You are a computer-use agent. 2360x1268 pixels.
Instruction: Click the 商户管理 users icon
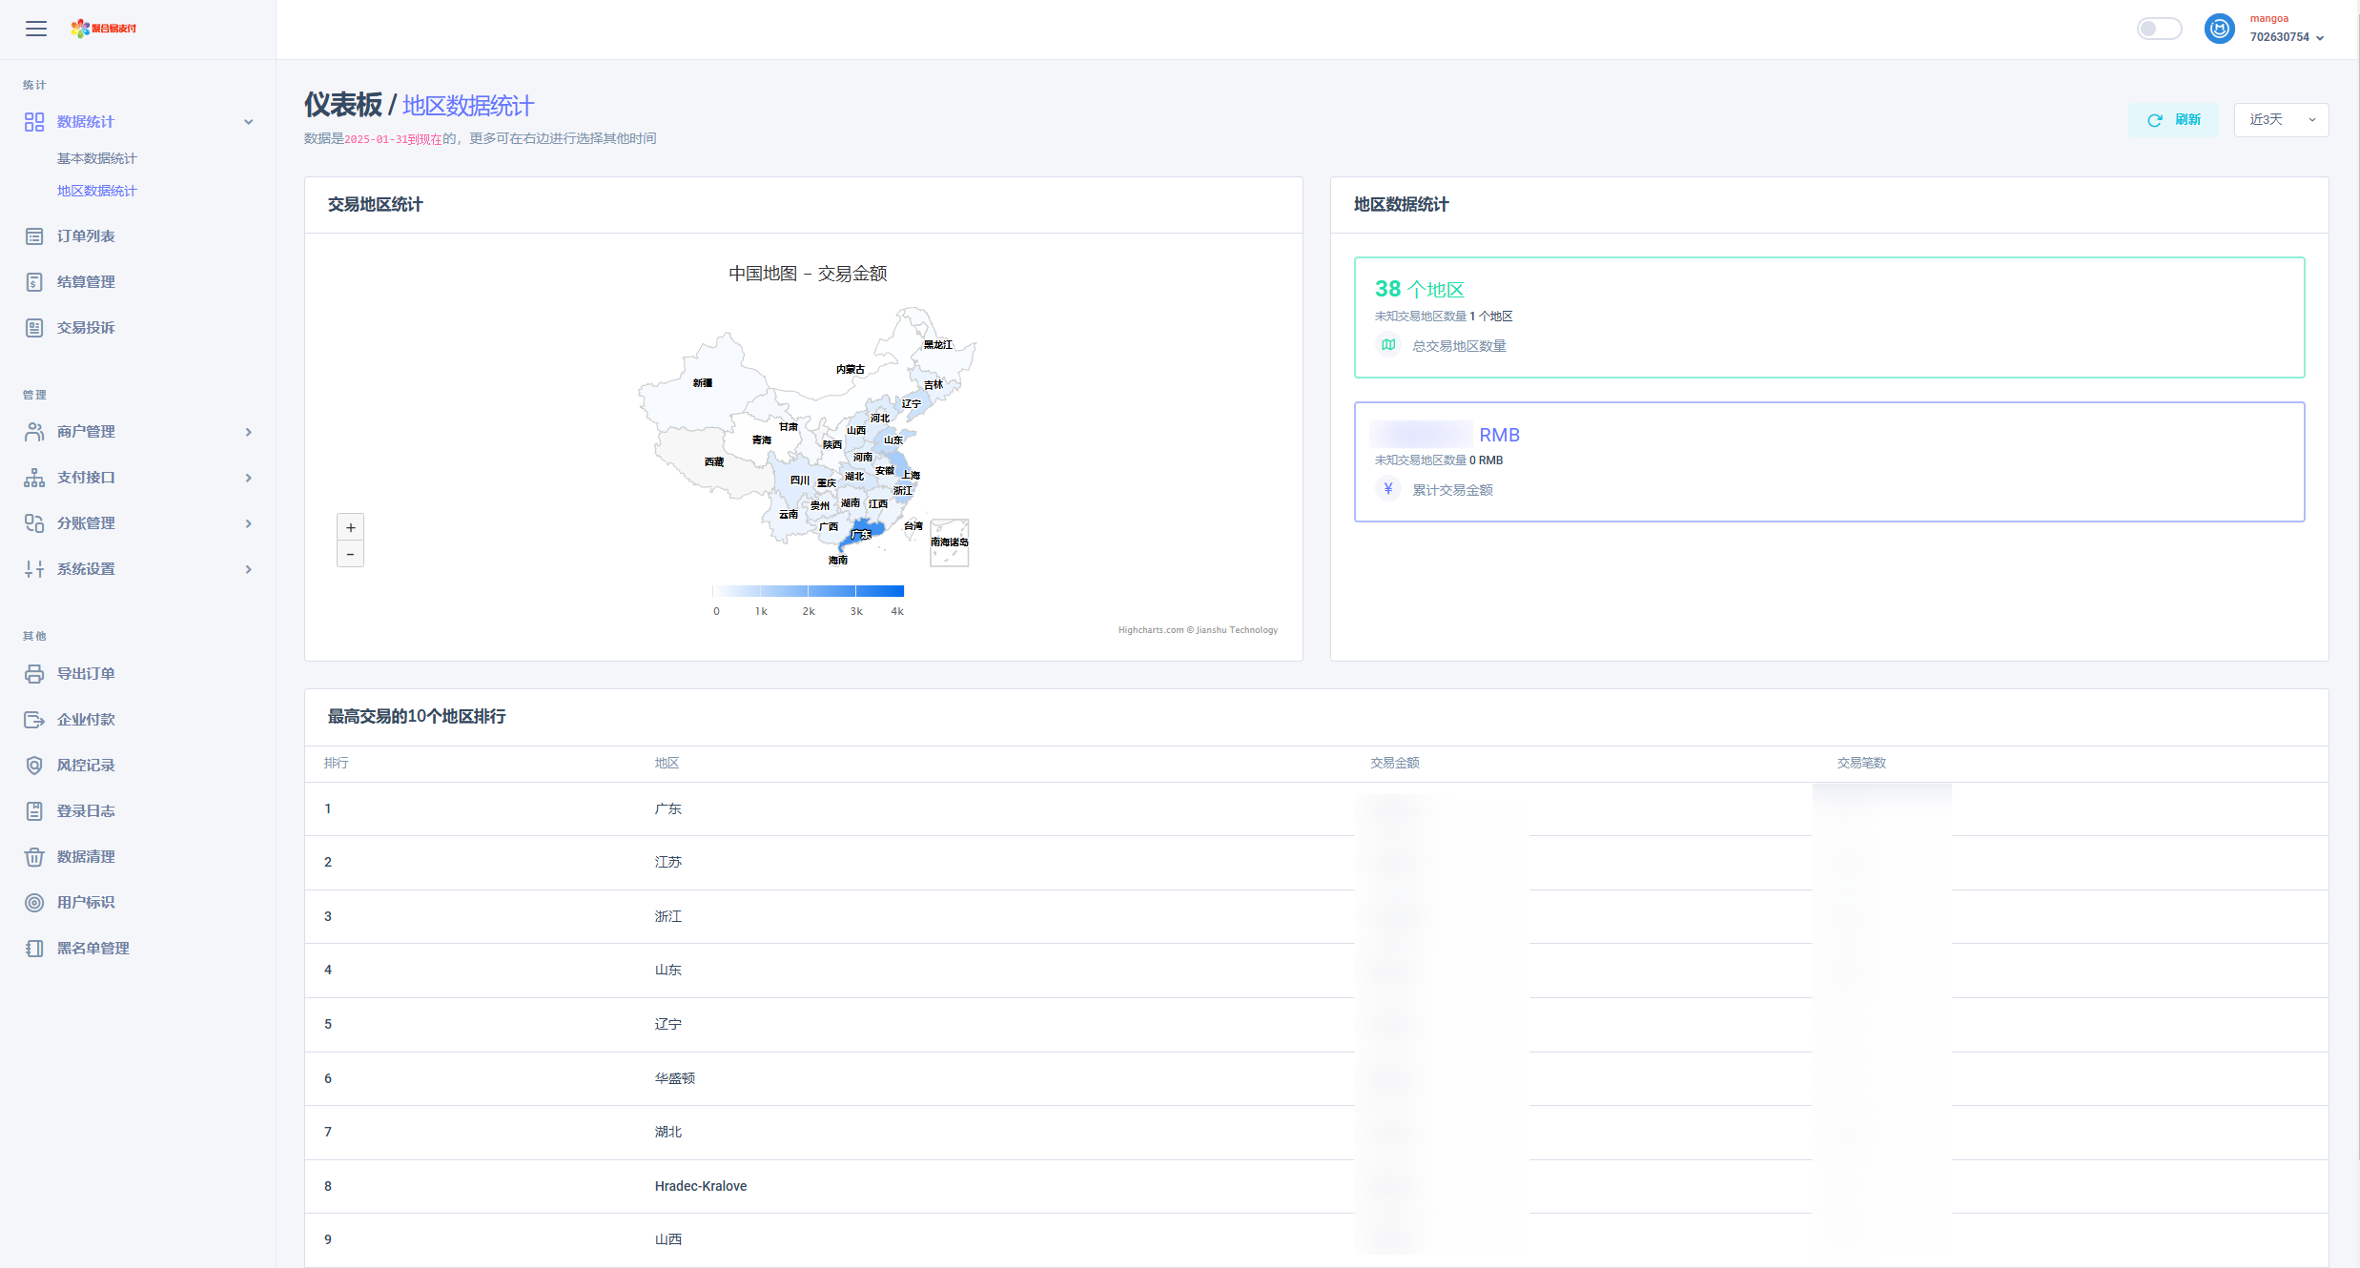[34, 432]
